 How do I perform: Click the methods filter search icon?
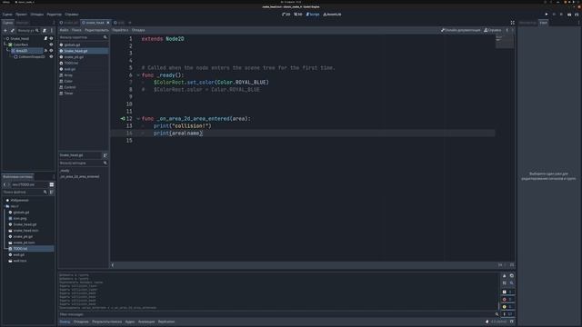[105, 163]
